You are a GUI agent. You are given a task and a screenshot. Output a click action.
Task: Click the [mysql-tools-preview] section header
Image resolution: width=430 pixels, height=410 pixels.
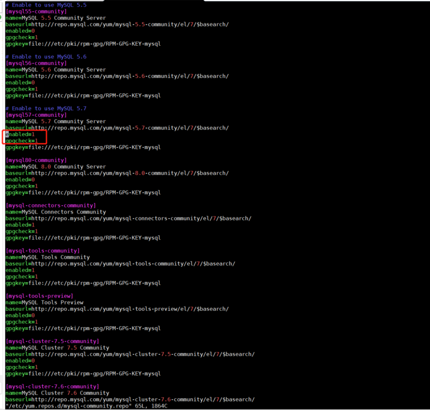(39, 296)
